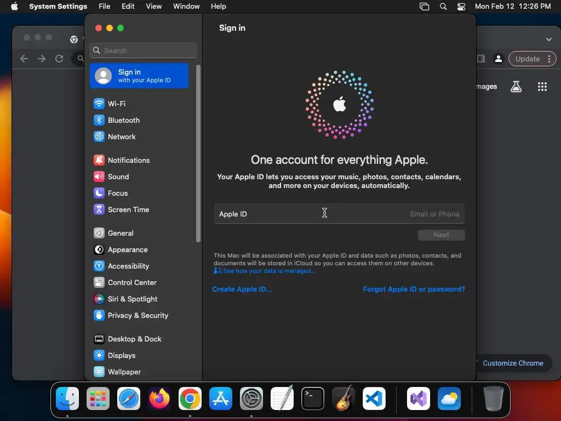
Task: Toggle Chrome's side panel icon
Action: (481, 59)
